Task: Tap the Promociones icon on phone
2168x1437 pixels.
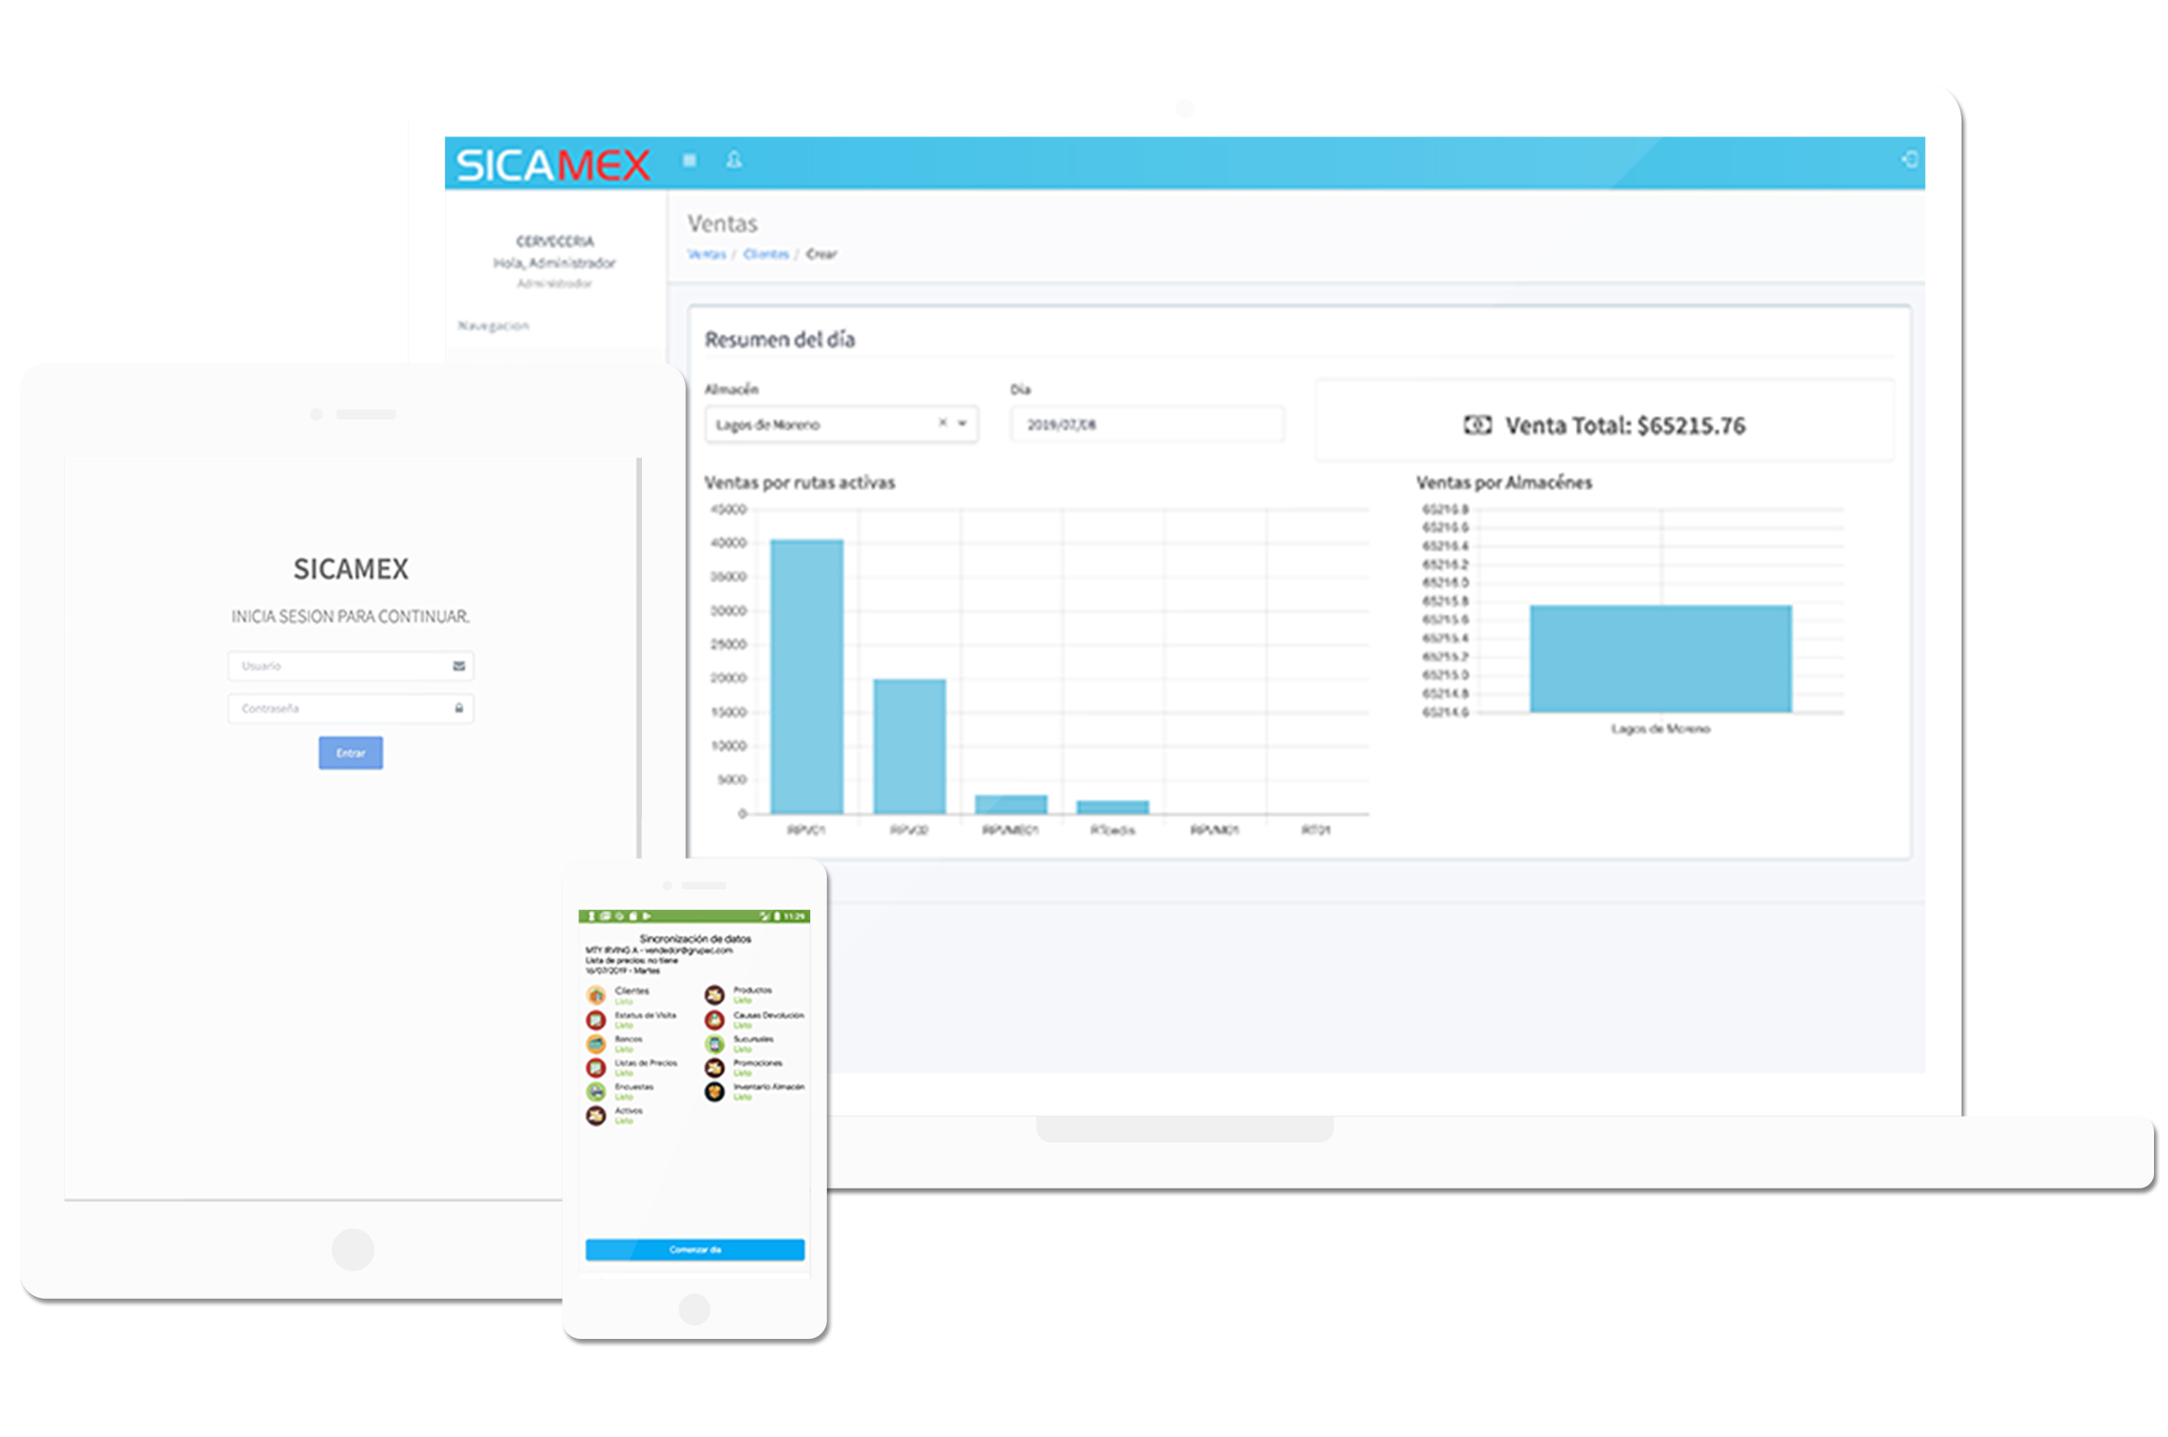Action: (x=715, y=1067)
